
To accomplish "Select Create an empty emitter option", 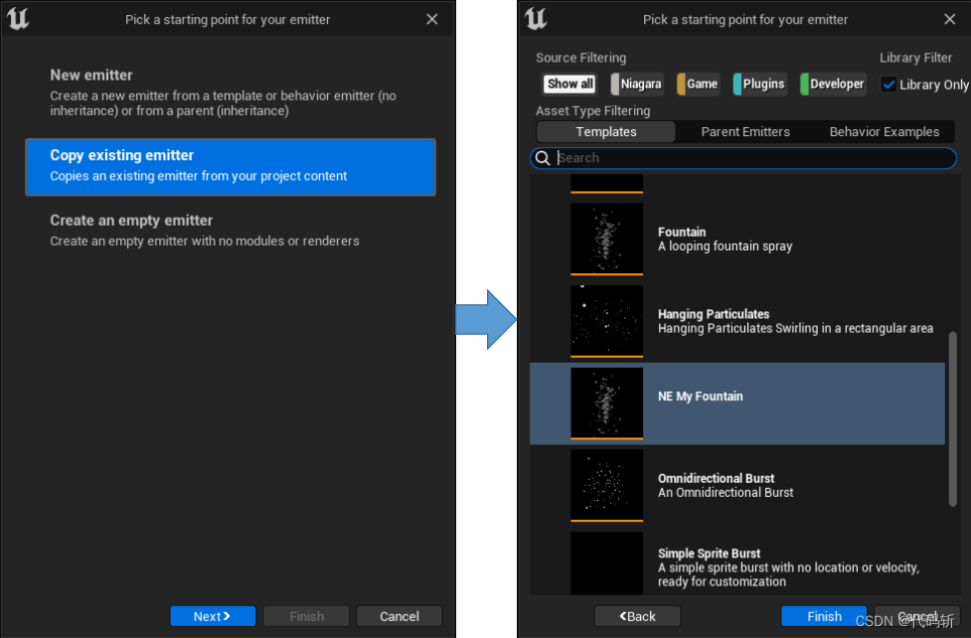I will [x=231, y=231].
